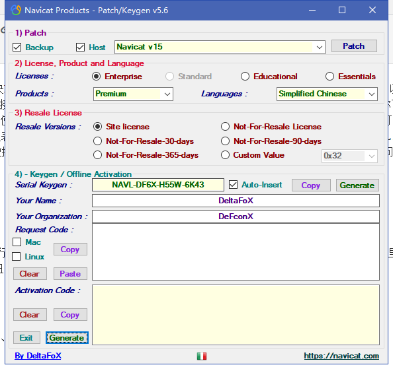Viewport: 393px width, 369px height.
Task: Click the Your Organization field with DeFconX
Action: click(236, 217)
